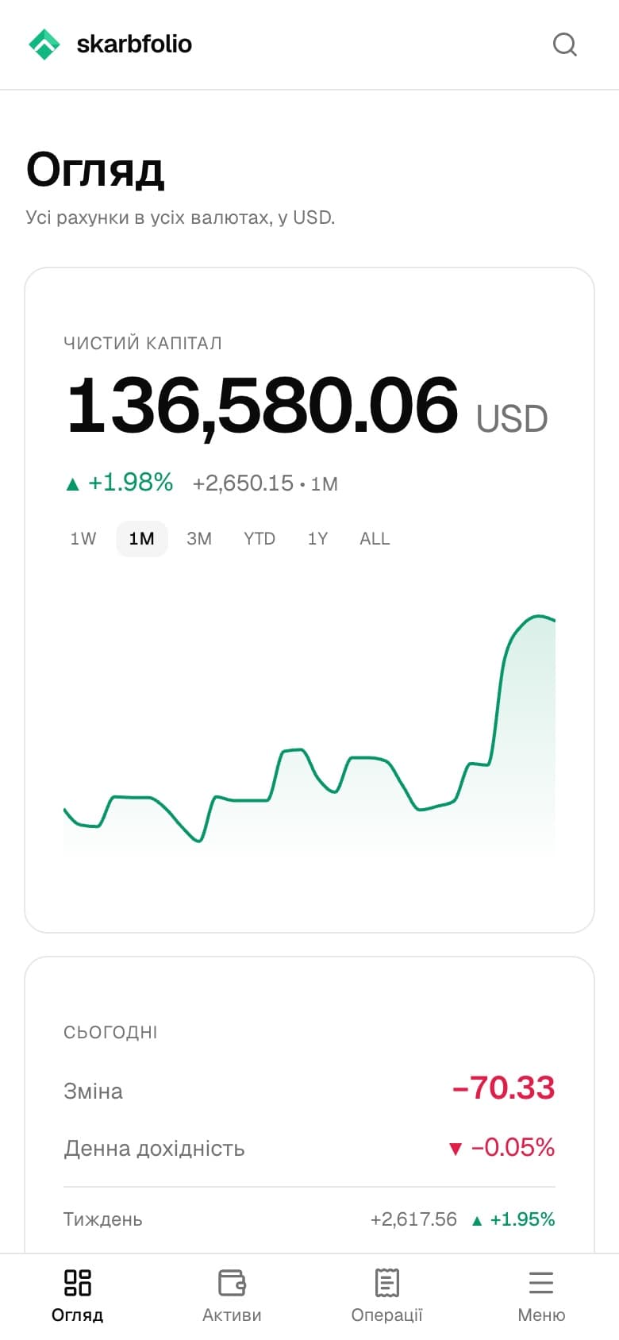Image resolution: width=619 pixels, height=1340 pixels.
Task: Click the green up-triangle beside +1.98%
Action: [x=73, y=483]
